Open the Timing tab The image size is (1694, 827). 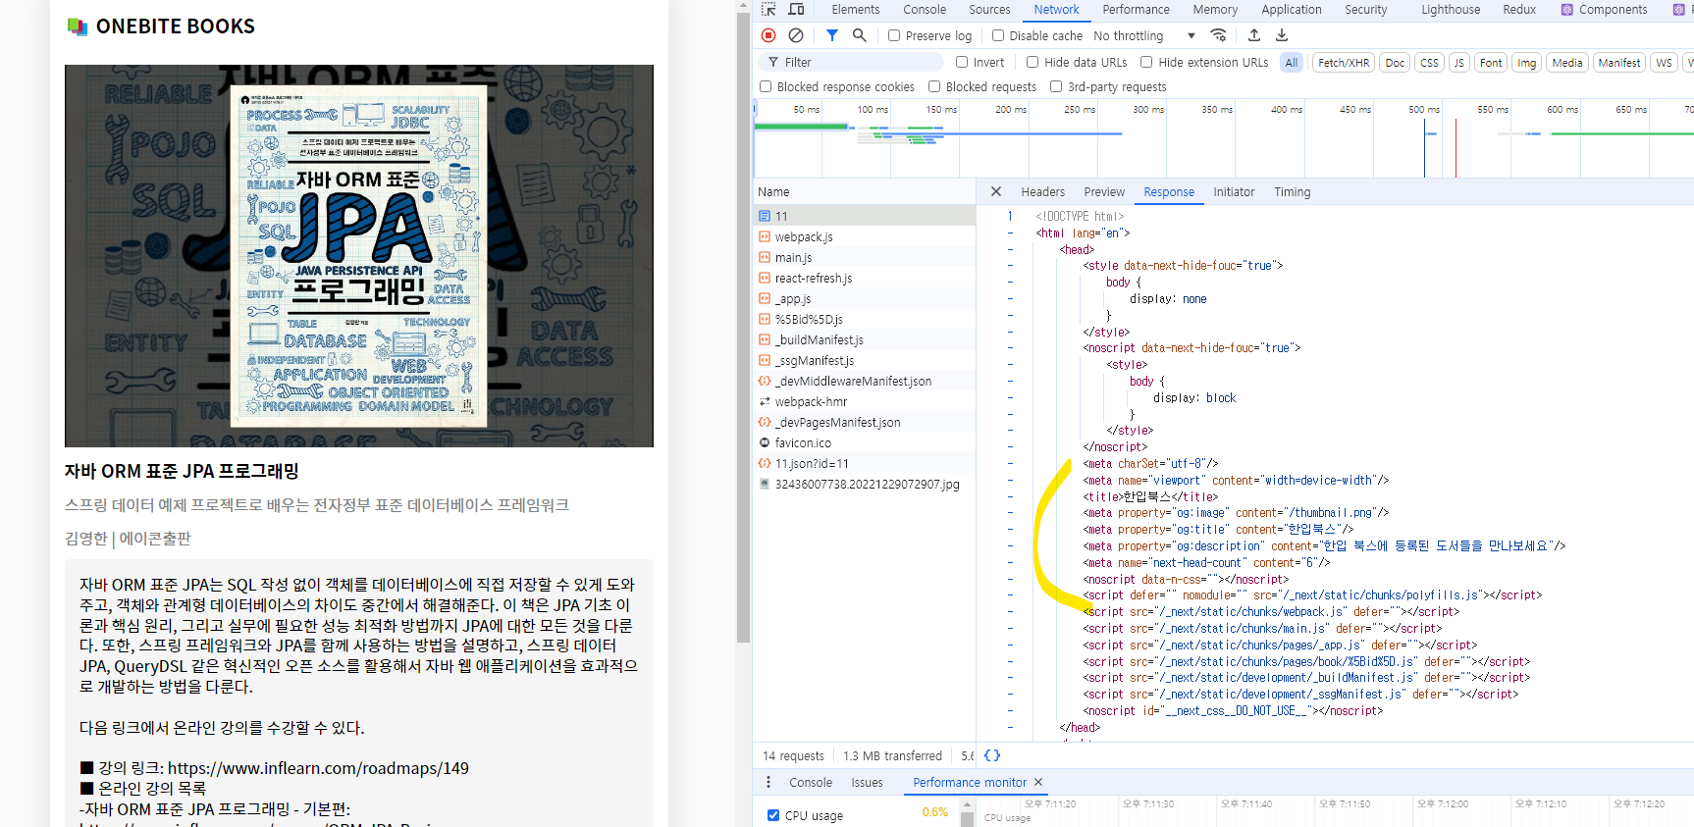tap(1293, 192)
